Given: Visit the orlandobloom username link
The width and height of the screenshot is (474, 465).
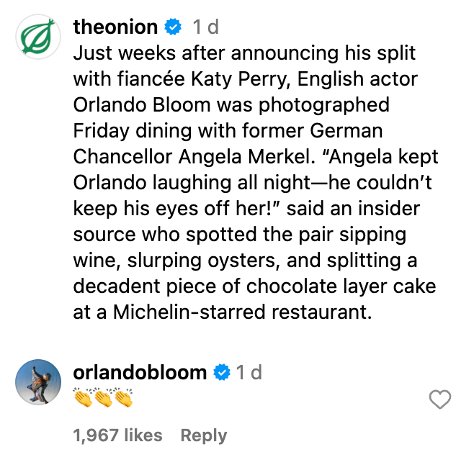Looking at the screenshot, I should click(x=140, y=372).
